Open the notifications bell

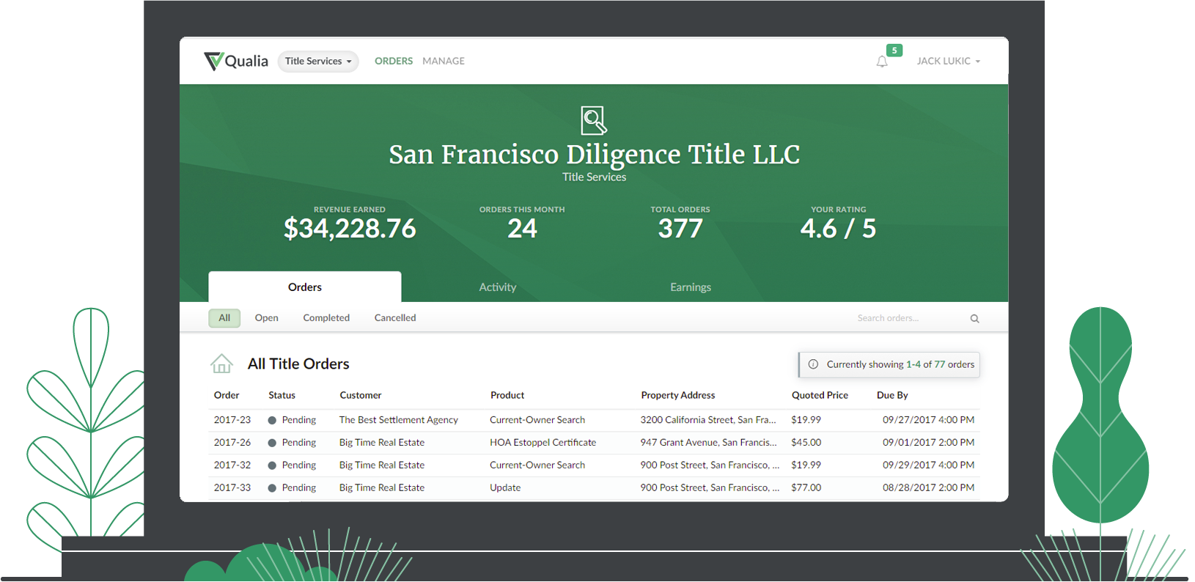point(882,62)
